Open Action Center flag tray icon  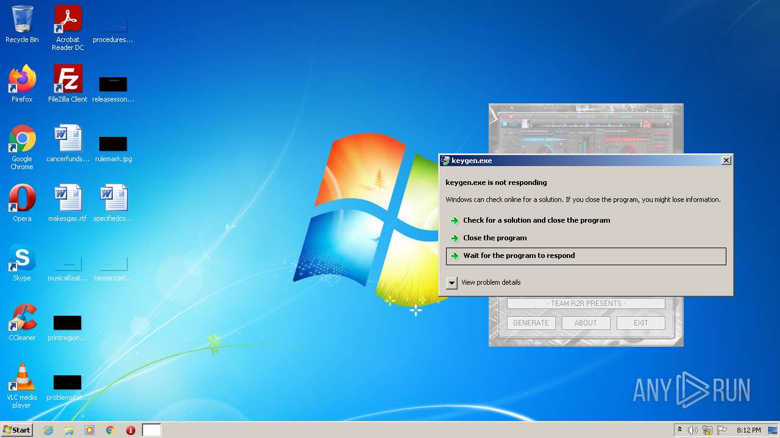pos(722,430)
